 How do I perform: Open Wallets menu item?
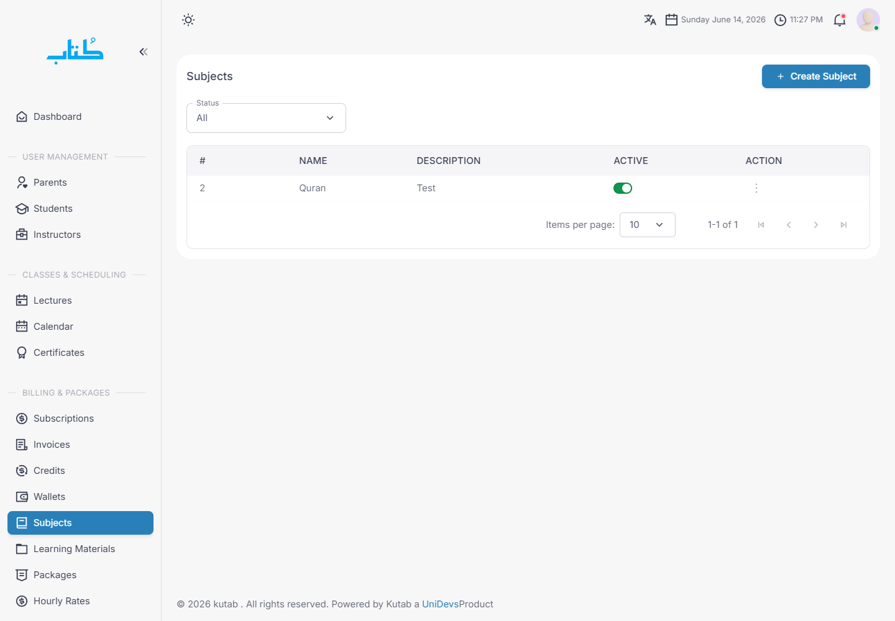(80, 497)
